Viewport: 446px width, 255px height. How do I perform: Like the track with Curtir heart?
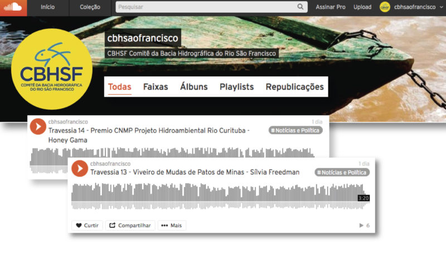[x=87, y=225]
